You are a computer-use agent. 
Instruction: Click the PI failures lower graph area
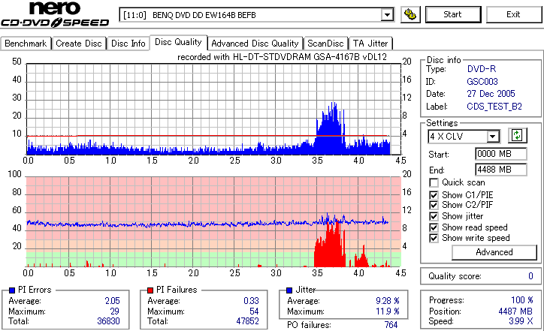coord(213,222)
